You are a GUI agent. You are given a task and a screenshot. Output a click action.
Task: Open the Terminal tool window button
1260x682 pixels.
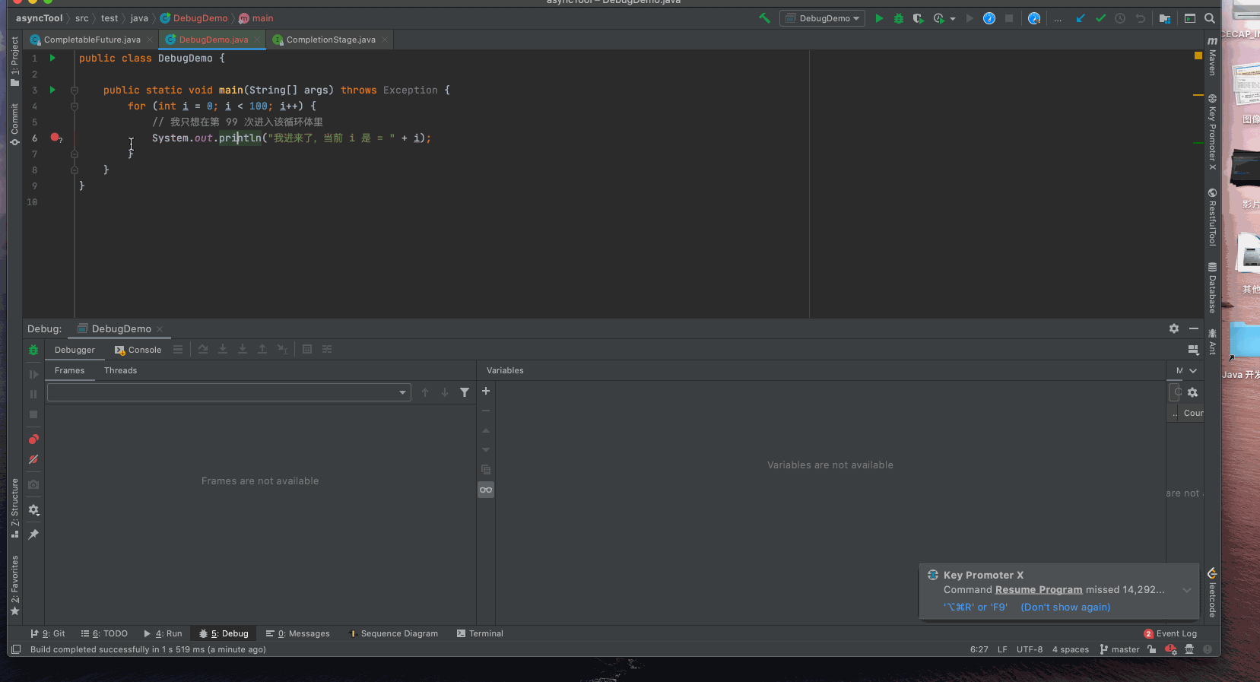480,633
